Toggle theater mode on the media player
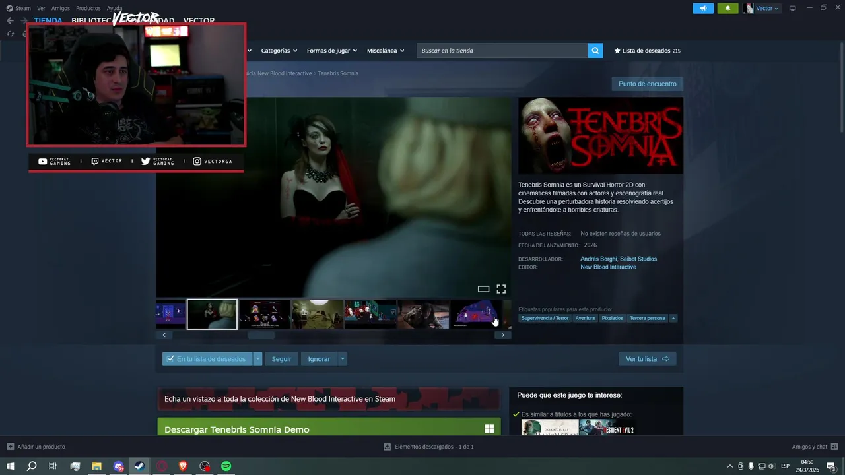The image size is (845, 475). click(x=483, y=289)
